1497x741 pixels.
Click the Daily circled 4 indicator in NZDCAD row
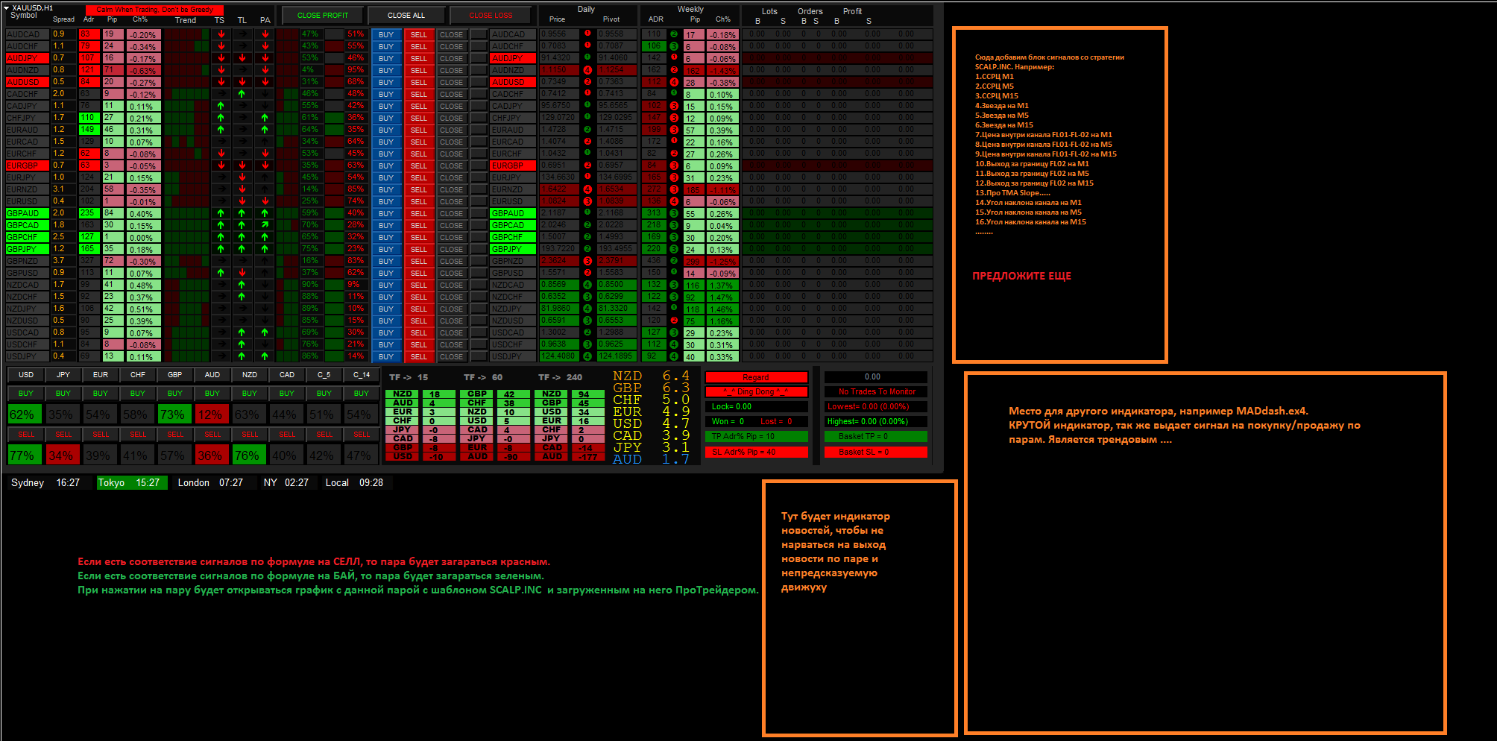point(587,285)
